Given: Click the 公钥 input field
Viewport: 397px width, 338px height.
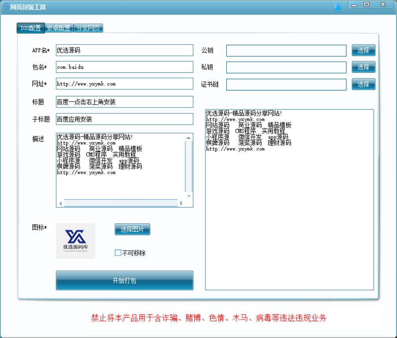Looking at the screenshot, I should [x=286, y=50].
